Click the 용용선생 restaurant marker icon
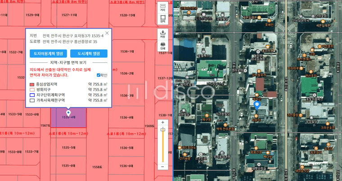The height and width of the screenshot is (181, 342). pos(256,149)
